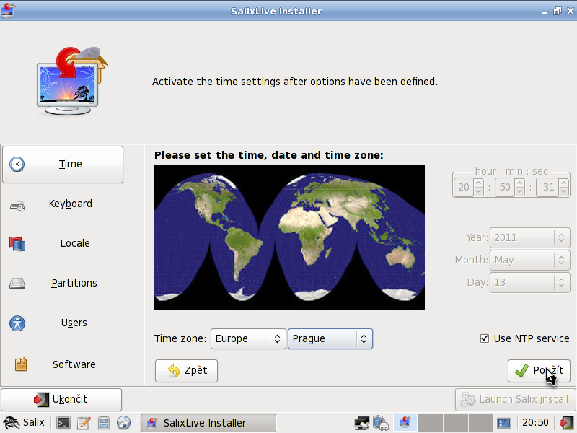This screenshot has height=433, width=577.
Task: Increase the hour using up arrow
Action: (x=478, y=183)
